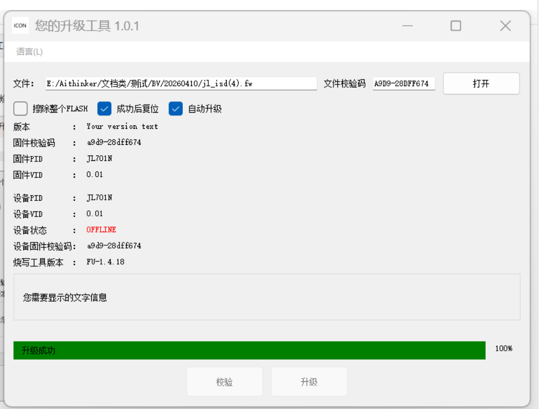Click the 固件校验码 value a9d9-28dff674
This screenshot has height=409, width=539.
click(114, 142)
